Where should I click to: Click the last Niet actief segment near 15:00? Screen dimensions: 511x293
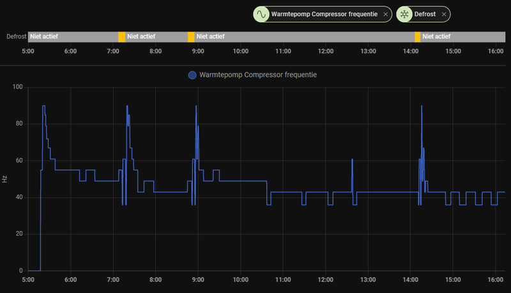(x=462, y=37)
